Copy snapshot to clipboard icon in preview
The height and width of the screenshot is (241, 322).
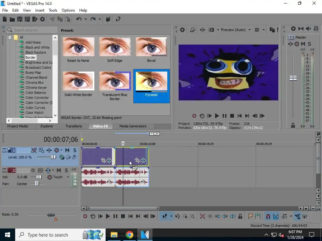coord(272,30)
